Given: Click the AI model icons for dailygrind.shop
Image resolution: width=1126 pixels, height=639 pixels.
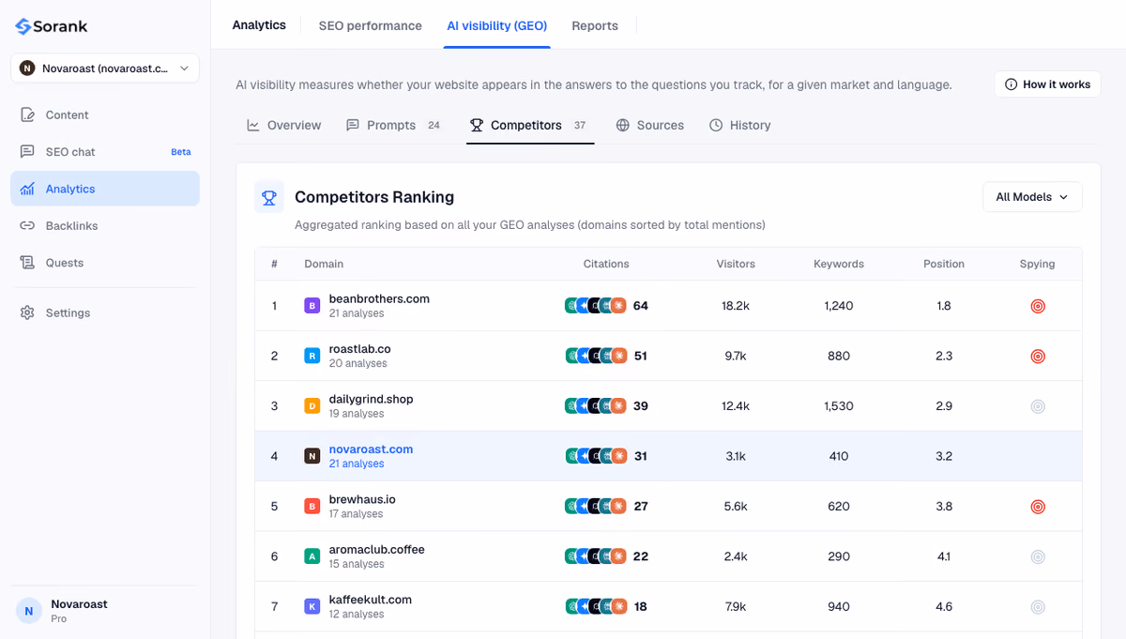Looking at the screenshot, I should pyautogui.click(x=596, y=406).
